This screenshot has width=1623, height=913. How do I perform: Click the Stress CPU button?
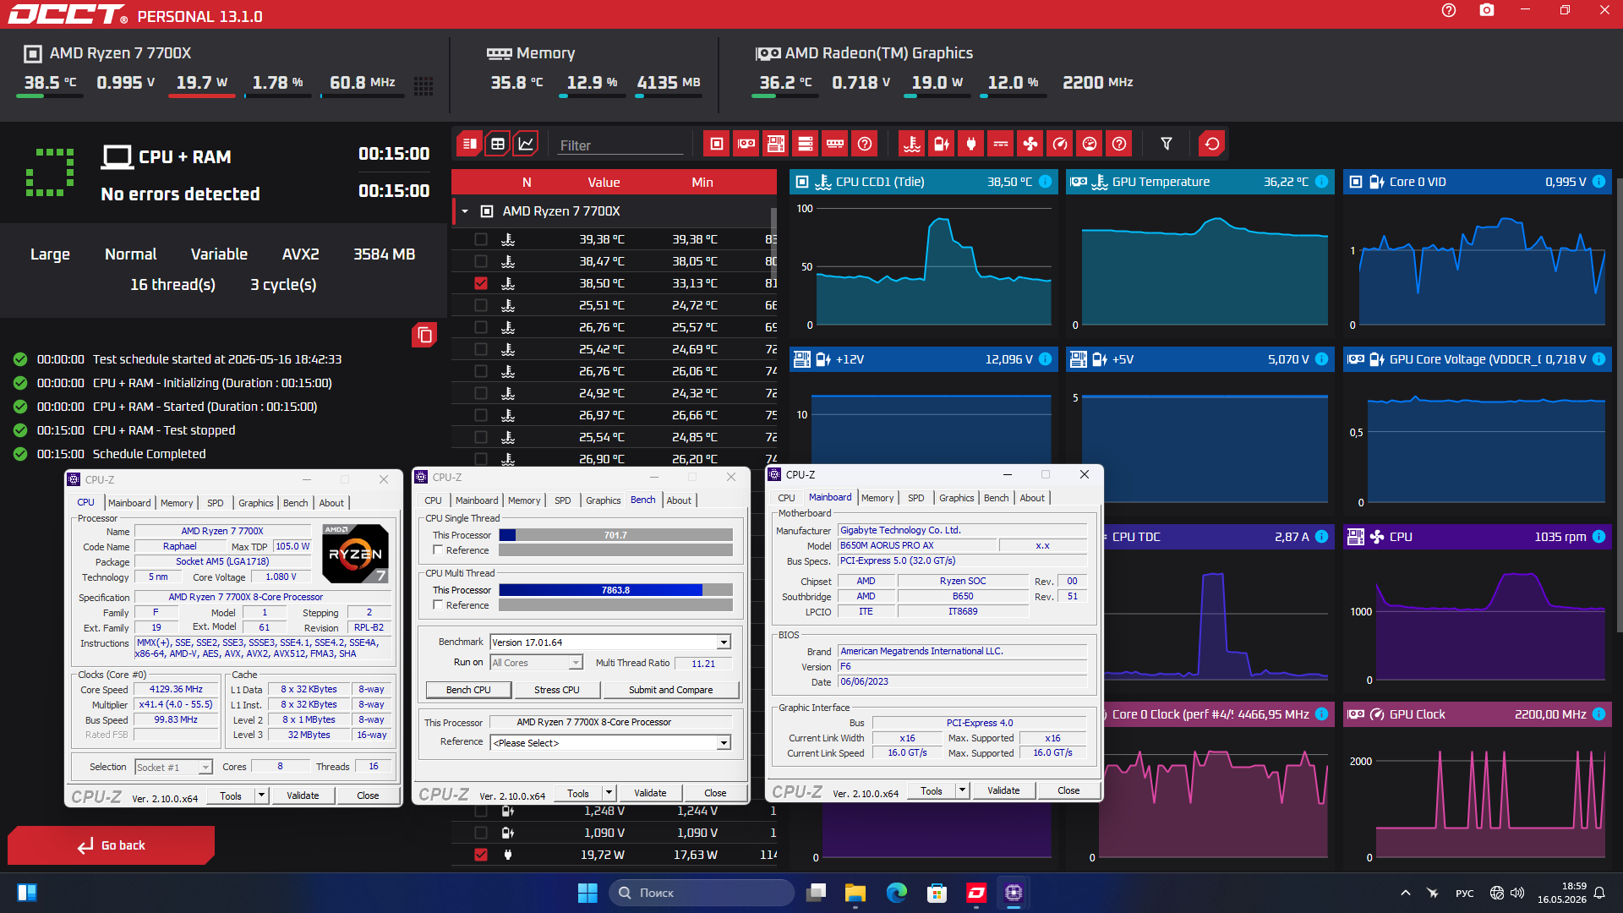[x=557, y=690]
